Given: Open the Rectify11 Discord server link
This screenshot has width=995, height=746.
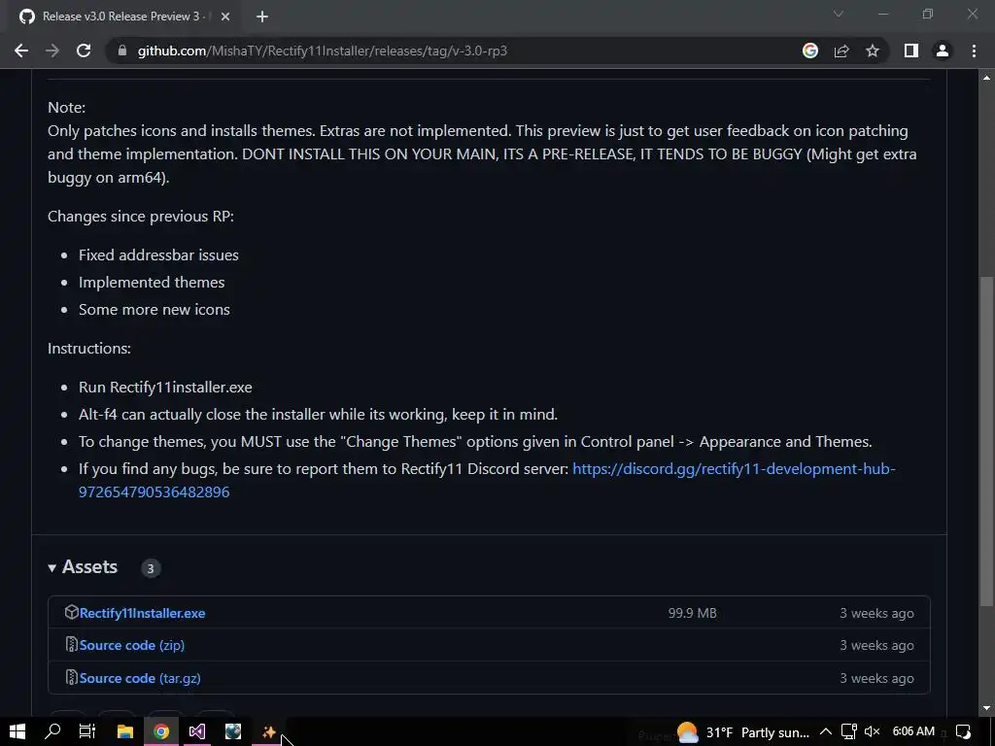Looking at the screenshot, I should [734, 469].
